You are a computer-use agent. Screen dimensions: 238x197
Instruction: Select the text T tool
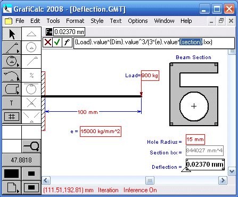12,103
